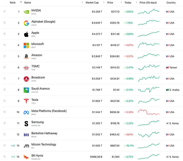Add Samsung to favorites via star
This screenshot has width=183, height=161.
point(4,123)
